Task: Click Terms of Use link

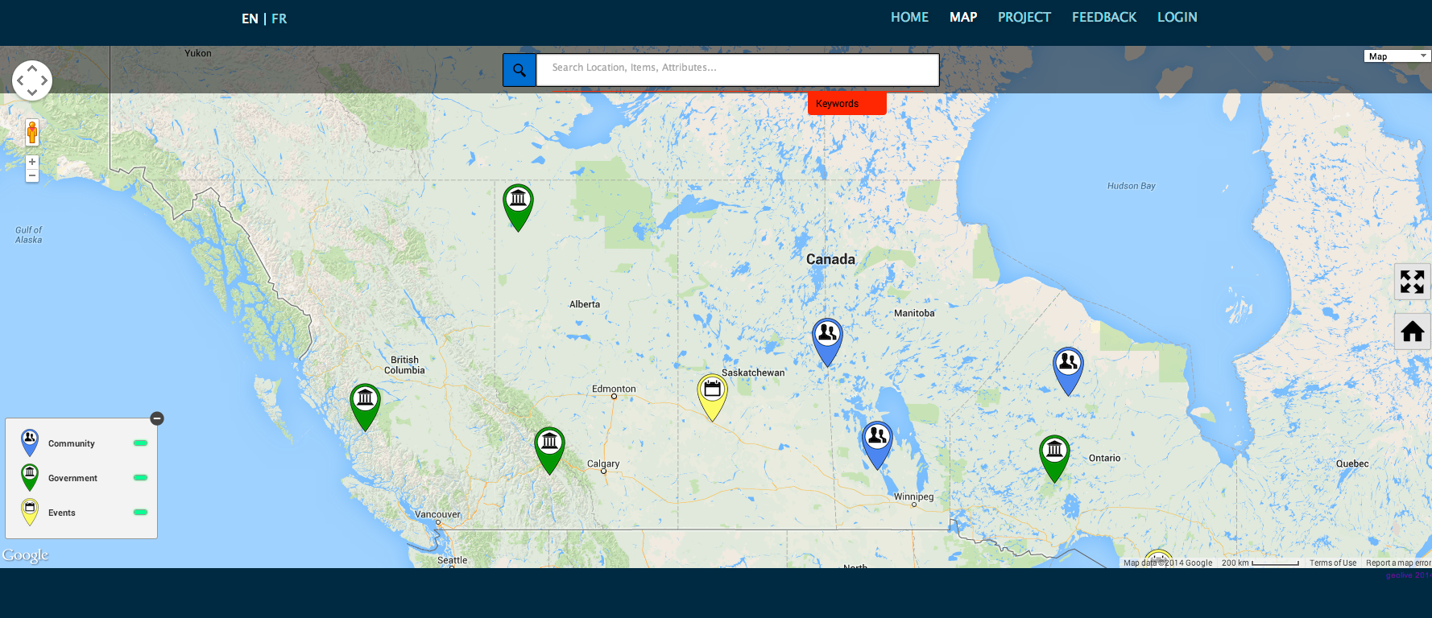Action: coord(1333,563)
